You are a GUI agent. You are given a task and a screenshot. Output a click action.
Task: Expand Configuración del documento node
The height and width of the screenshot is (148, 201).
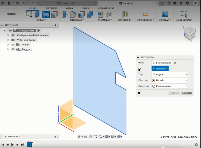tap(8, 35)
